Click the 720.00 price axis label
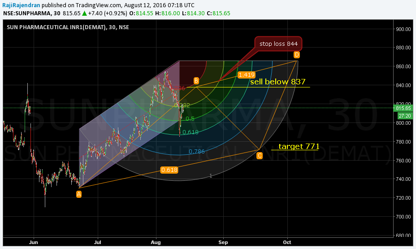Image resolution: width=416 pixels, height=249 pixels. [403, 198]
